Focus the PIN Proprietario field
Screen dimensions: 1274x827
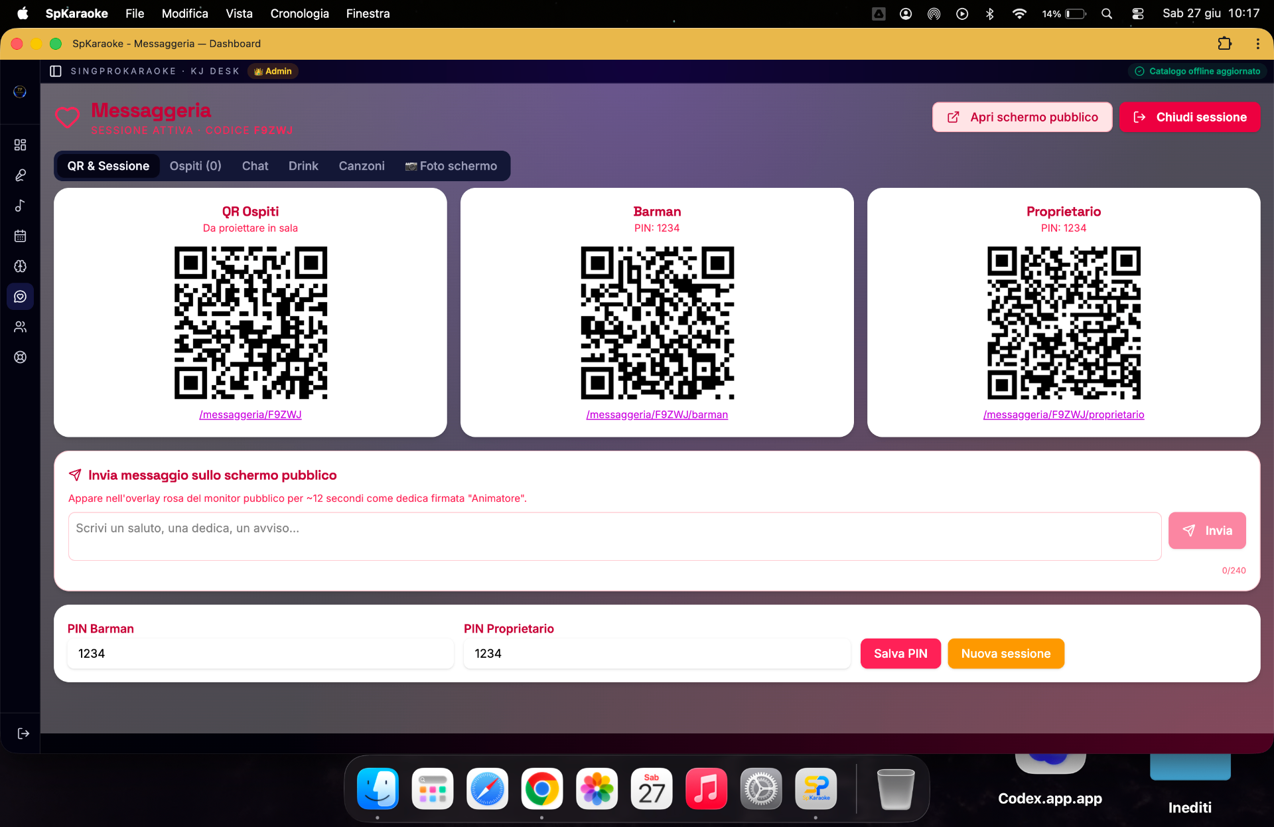(657, 654)
